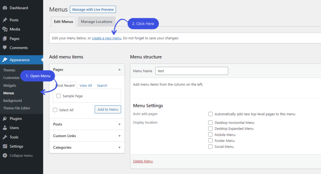Click Manage with Live Preview button

93,9
